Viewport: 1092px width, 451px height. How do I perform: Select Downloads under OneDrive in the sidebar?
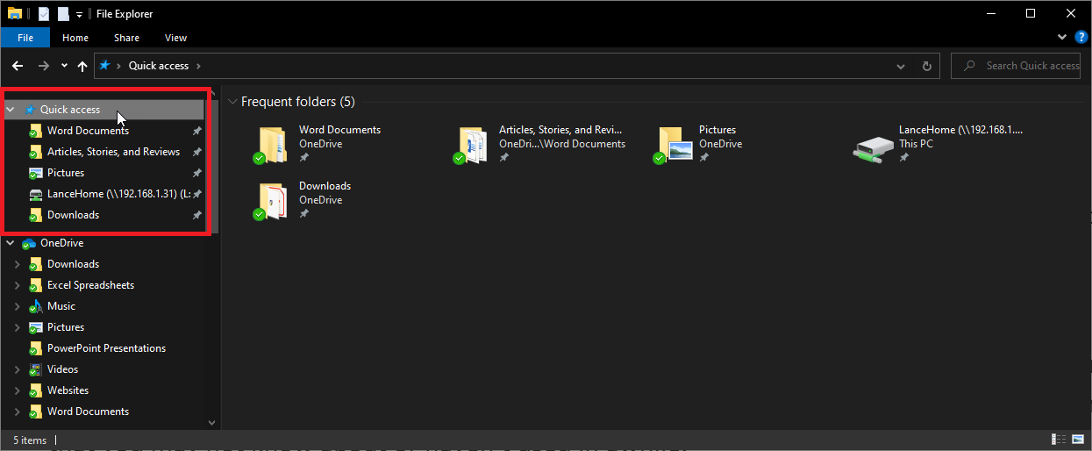(x=73, y=264)
